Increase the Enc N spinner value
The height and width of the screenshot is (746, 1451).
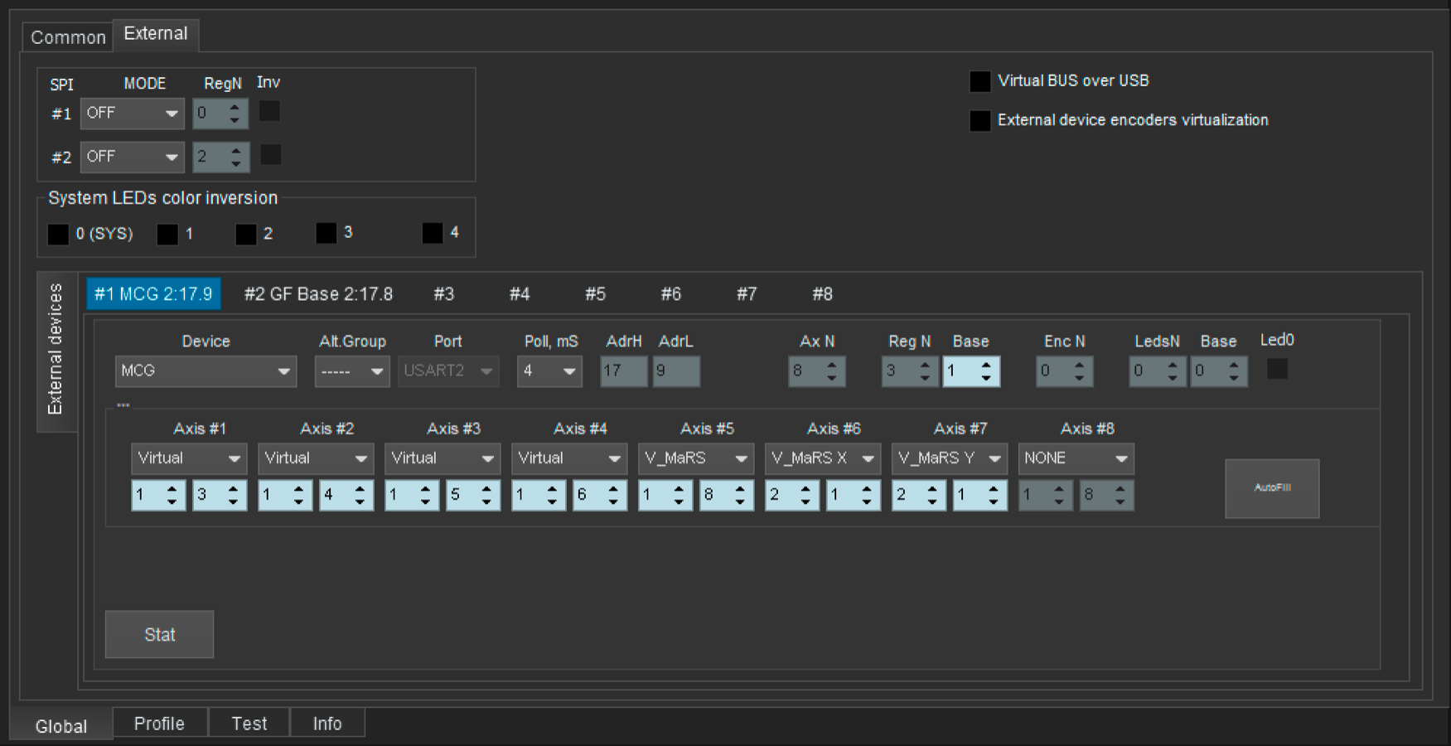coord(1079,364)
